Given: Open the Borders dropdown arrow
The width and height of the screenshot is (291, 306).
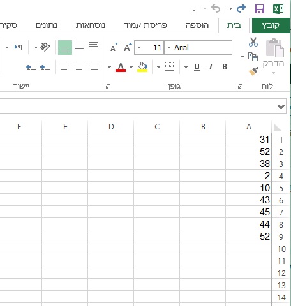Looking at the screenshot, I should point(158,67).
